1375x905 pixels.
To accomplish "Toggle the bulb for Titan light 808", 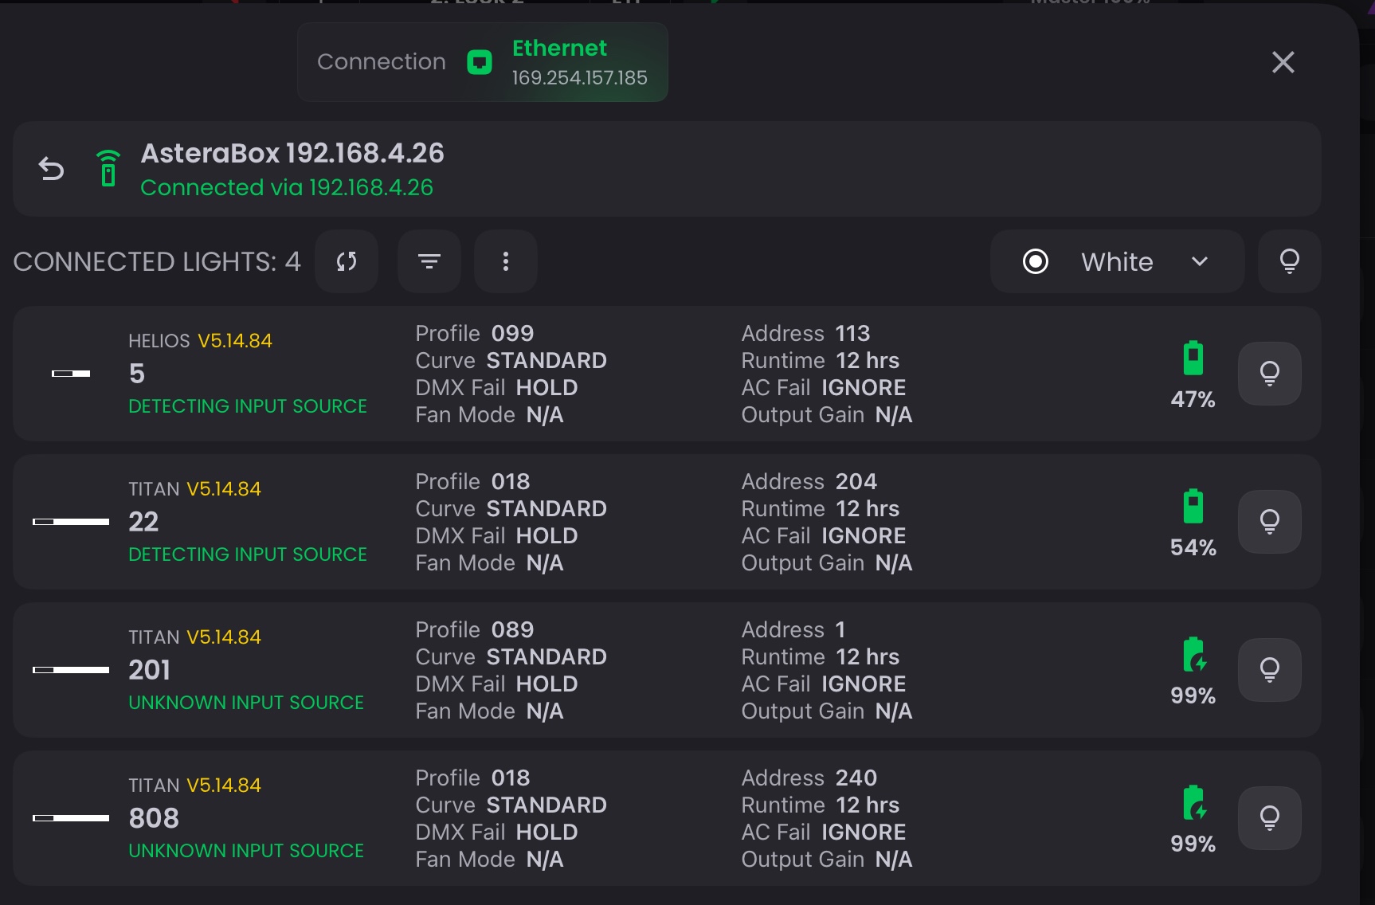I will (x=1270, y=818).
